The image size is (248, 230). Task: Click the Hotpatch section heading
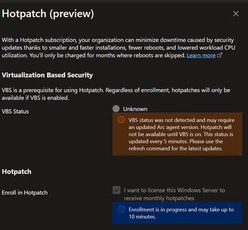[x=17, y=172]
